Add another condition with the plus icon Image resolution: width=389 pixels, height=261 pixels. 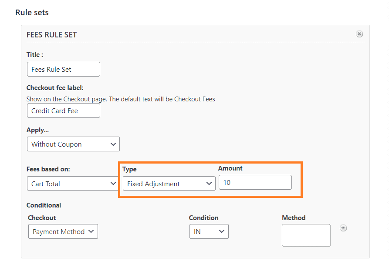coord(343,228)
